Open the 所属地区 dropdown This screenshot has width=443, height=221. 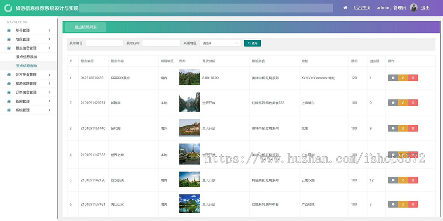click(220, 43)
